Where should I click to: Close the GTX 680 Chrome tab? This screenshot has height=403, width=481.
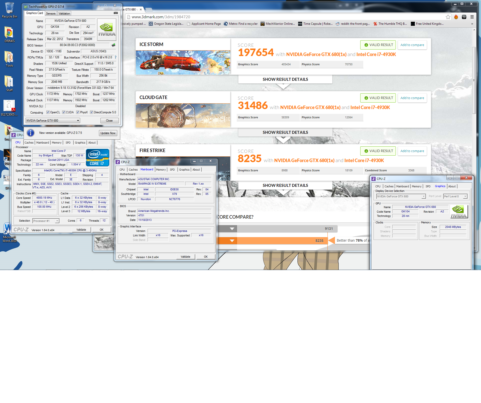(141, 10)
